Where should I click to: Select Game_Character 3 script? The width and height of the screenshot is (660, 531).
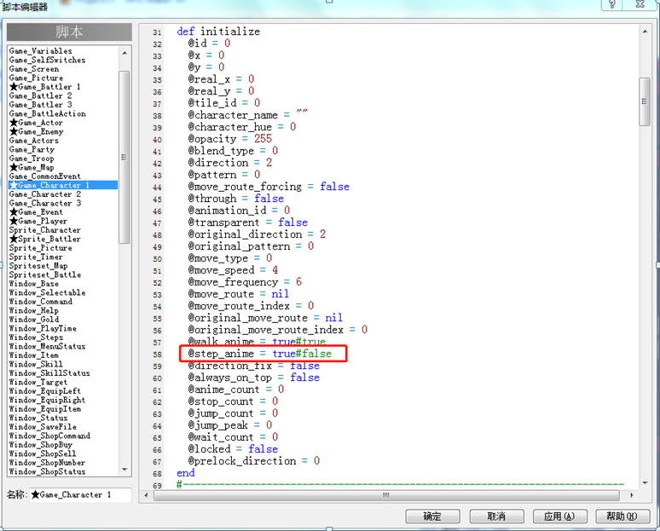[45, 203]
